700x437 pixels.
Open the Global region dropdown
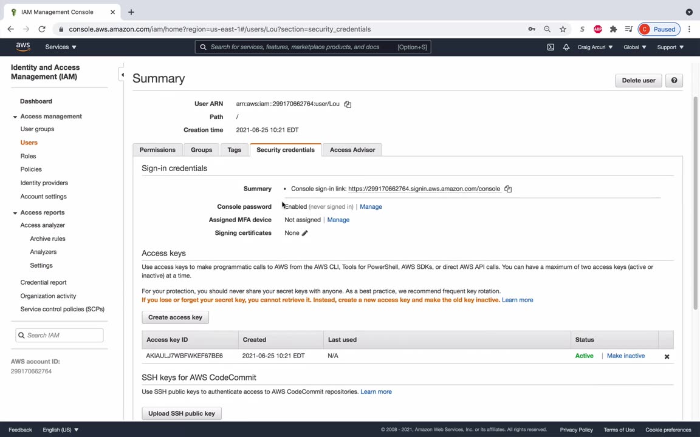(x=635, y=47)
